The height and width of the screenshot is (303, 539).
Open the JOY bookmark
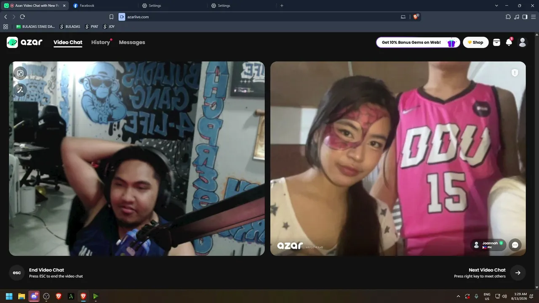point(109,27)
